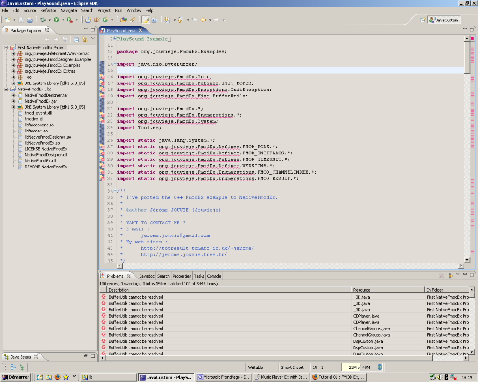Viewport: 478px width, 382px height.
Task: Toggle Mark Occurrences highlighter button
Action: click(x=146, y=20)
